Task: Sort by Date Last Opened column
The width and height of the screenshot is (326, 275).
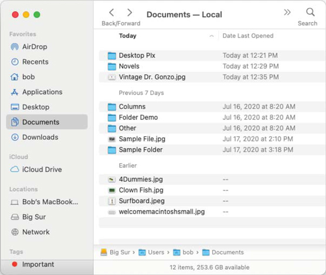Action: 248,36
